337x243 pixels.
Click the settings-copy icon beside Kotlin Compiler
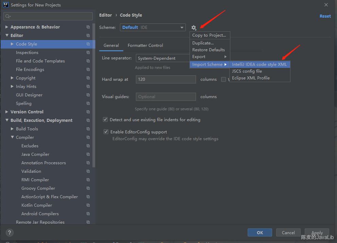pyautogui.click(x=88, y=205)
